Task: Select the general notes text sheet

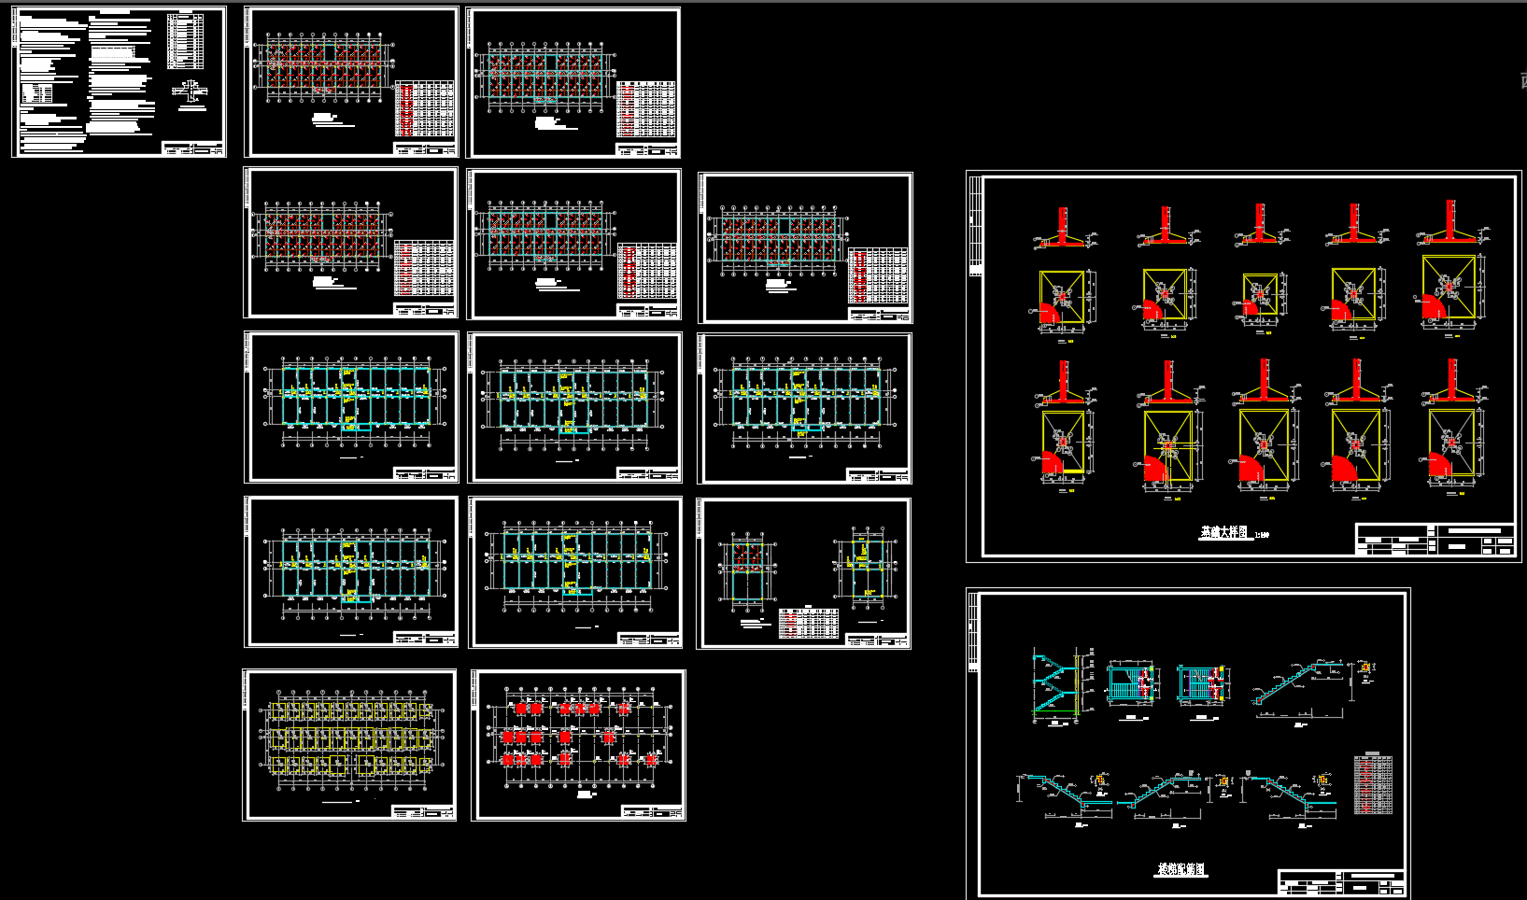Action: (119, 82)
